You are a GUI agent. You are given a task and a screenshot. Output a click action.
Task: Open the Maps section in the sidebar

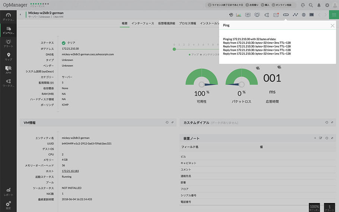click(x=8, y=57)
